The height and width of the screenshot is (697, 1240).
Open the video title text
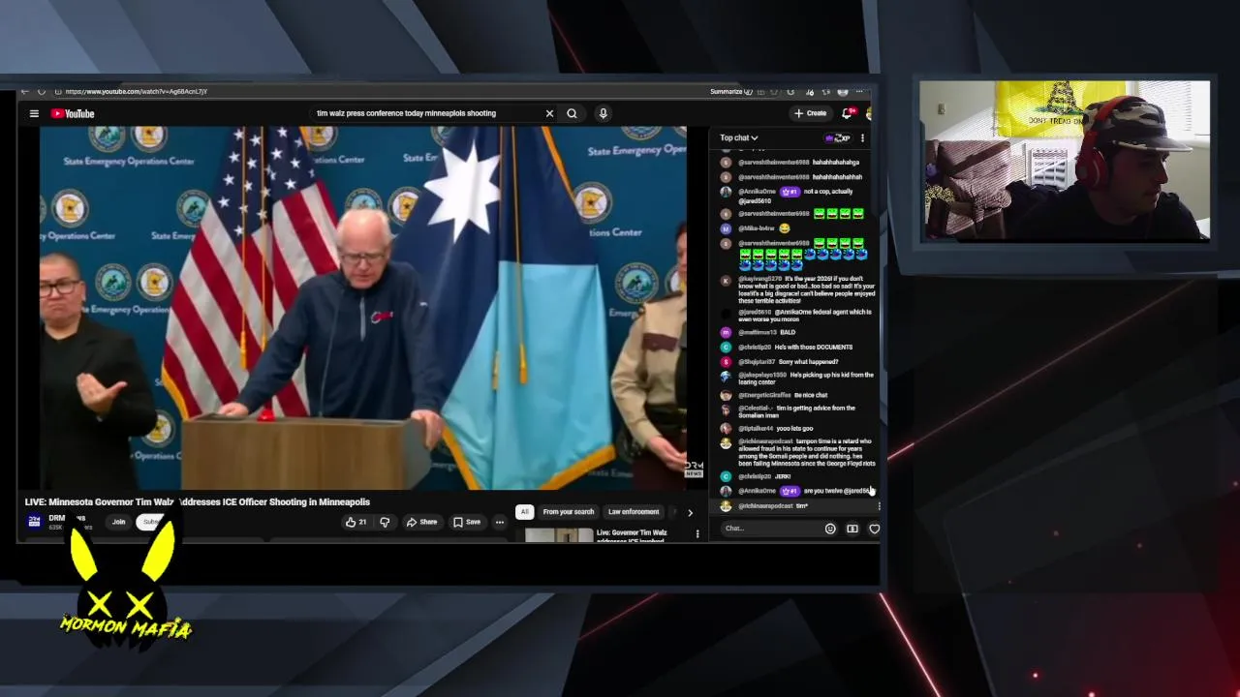[x=198, y=501]
